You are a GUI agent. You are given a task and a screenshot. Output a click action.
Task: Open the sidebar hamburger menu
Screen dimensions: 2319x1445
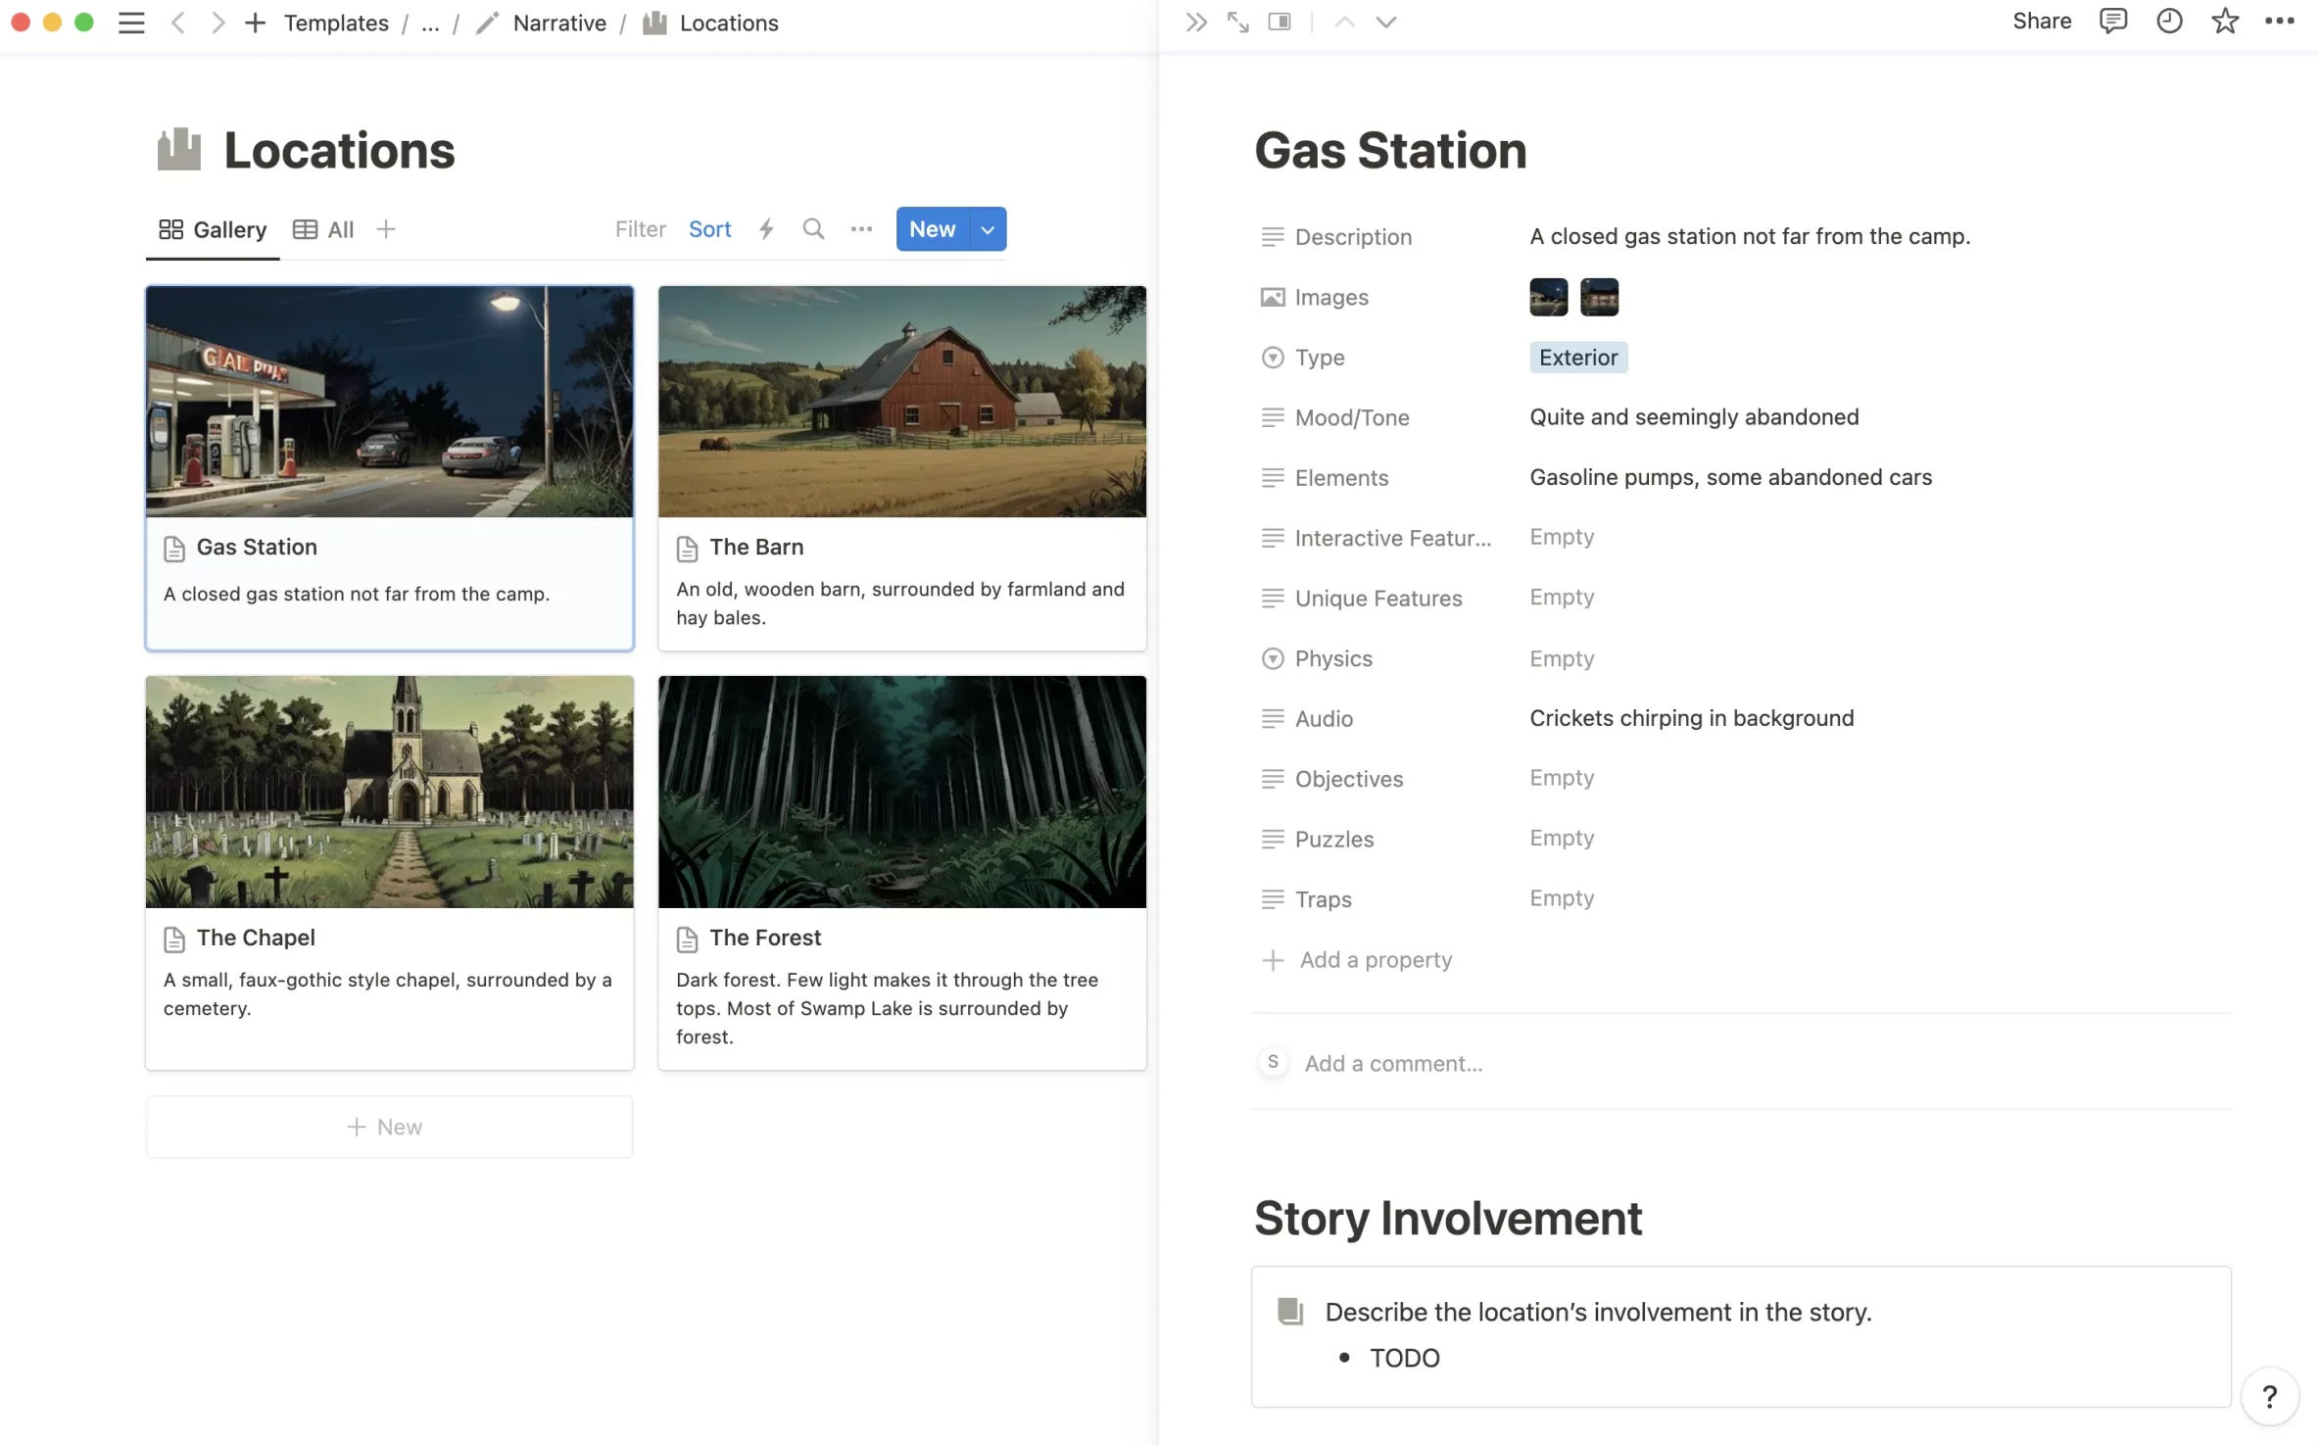(131, 23)
